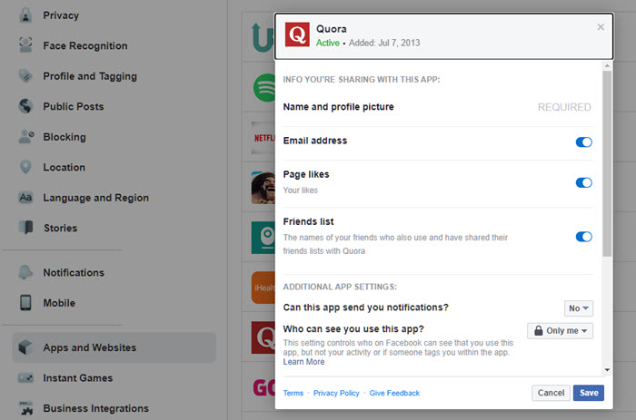636x420 pixels.
Task: Open Privacy settings section
Action: coord(61,15)
